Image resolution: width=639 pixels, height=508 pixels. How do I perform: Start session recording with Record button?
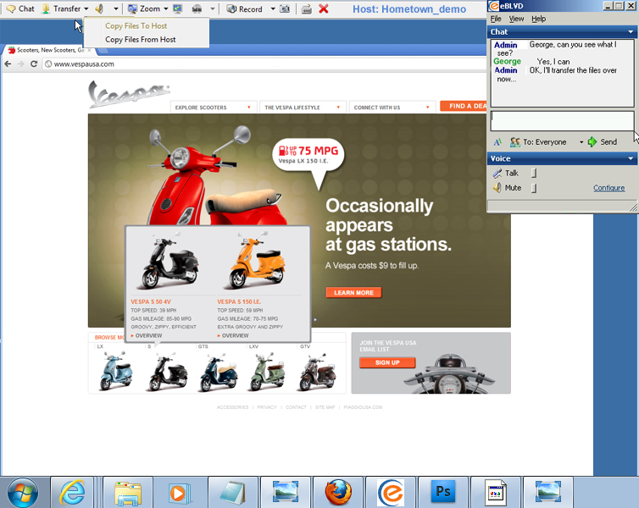coord(245,8)
